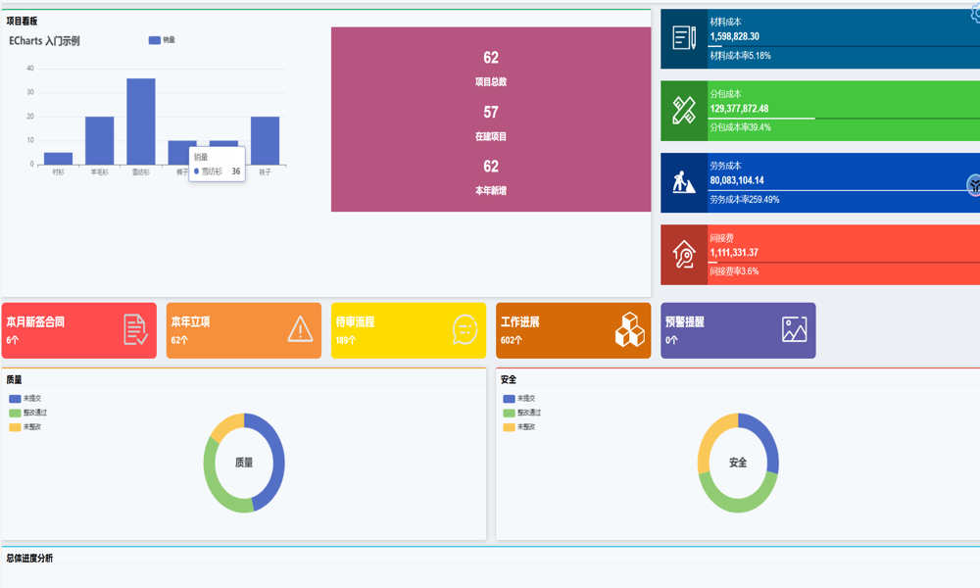The image size is (980, 588).
Task: Click the 劳务成本 worker icon
Action: tap(684, 182)
